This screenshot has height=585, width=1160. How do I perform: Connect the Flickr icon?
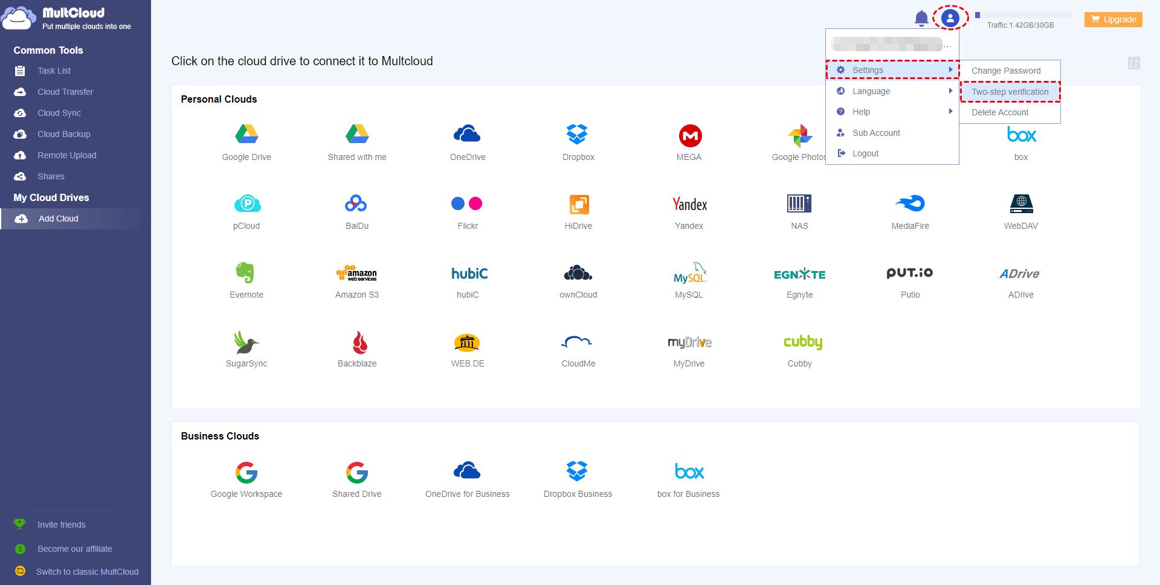tap(468, 203)
